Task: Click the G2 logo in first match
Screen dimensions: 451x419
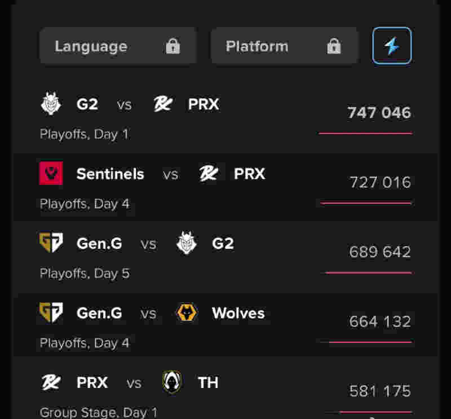Action: [51, 104]
